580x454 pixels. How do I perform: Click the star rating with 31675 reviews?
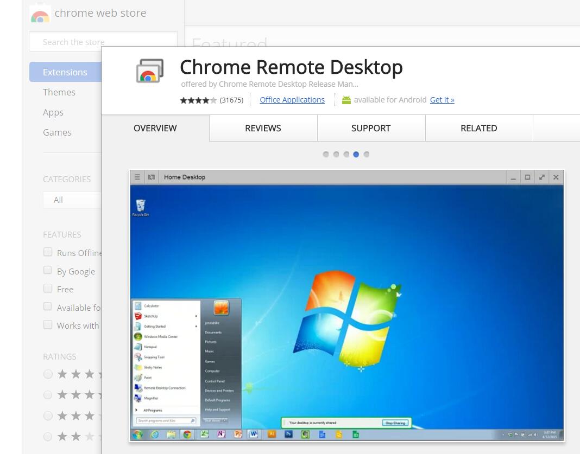(198, 100)
